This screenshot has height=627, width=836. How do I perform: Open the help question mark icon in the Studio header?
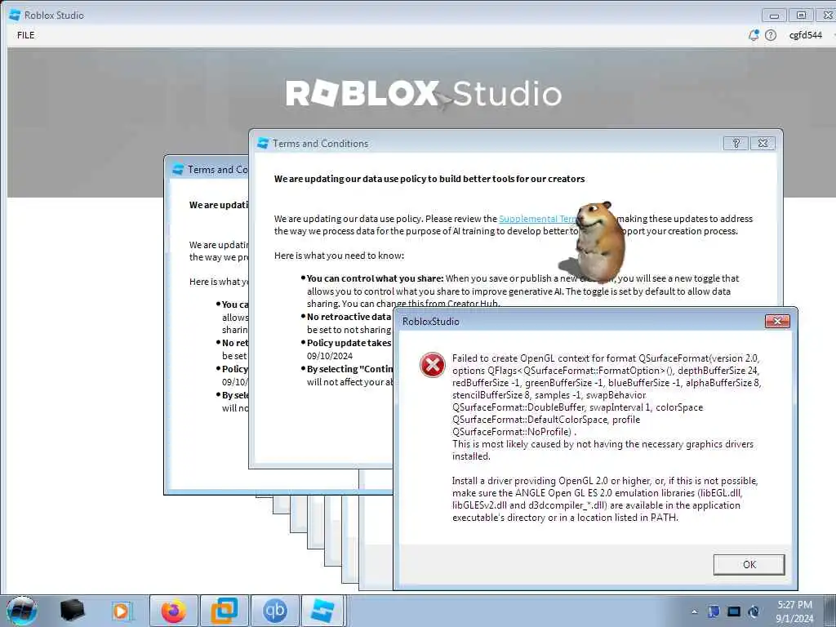771,35
